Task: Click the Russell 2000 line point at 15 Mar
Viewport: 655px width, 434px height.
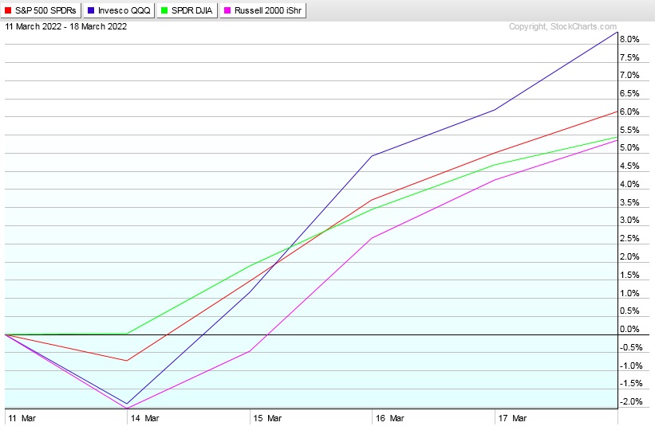Action: pyautogui.click(x=250, y=351)
